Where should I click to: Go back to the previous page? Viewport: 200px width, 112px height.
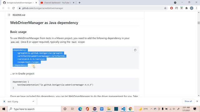click(3, 8)
